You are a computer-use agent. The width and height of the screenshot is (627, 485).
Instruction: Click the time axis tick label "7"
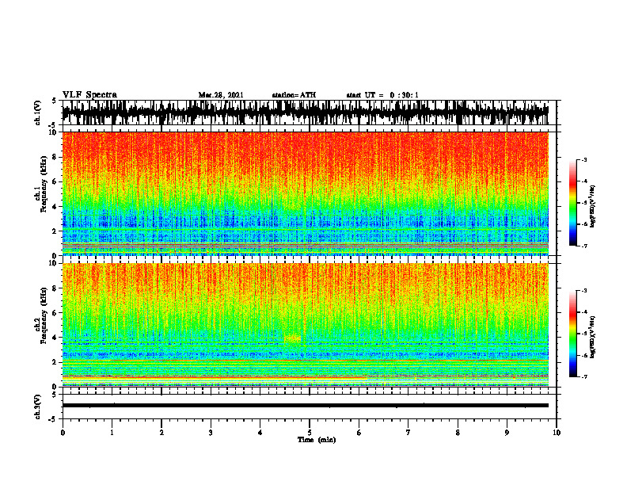408,433
